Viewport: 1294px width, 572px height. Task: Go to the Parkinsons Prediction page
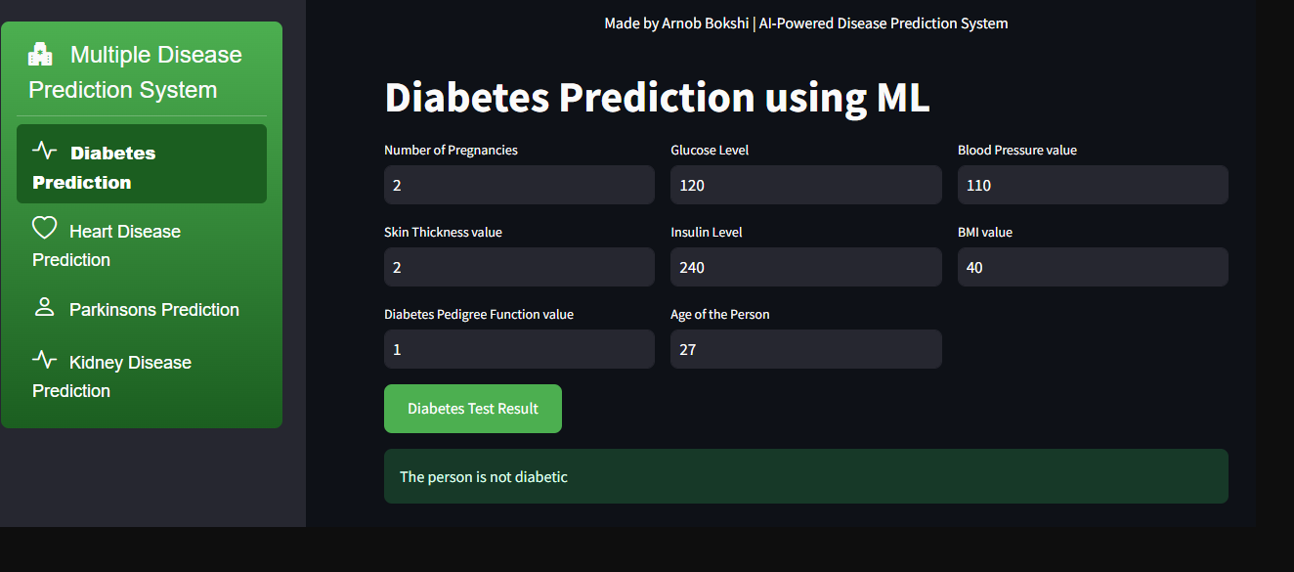142,309
